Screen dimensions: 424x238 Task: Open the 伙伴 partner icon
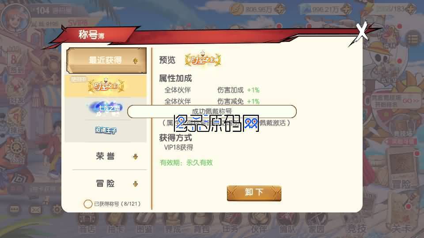pos(259,223)
